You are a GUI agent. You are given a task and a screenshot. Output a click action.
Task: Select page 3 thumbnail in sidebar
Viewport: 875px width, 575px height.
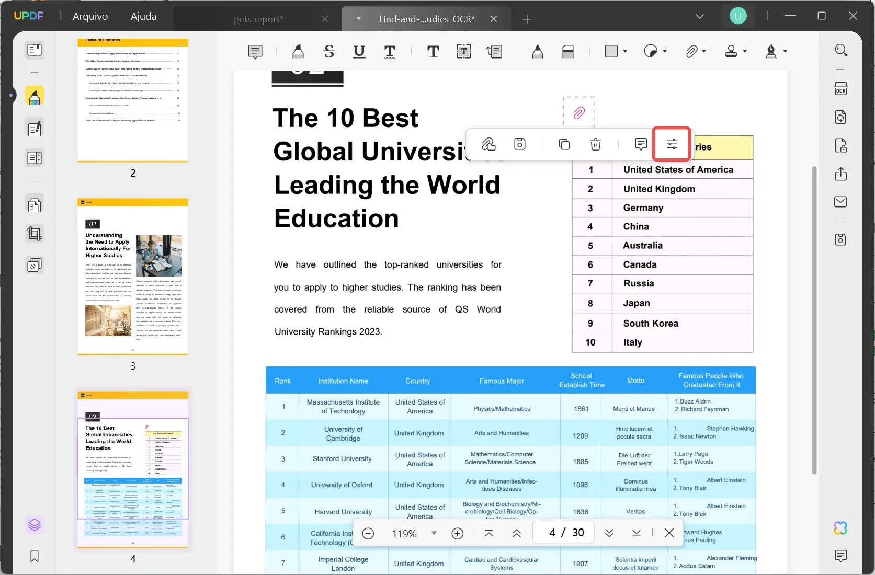click(x=132, y=277)
